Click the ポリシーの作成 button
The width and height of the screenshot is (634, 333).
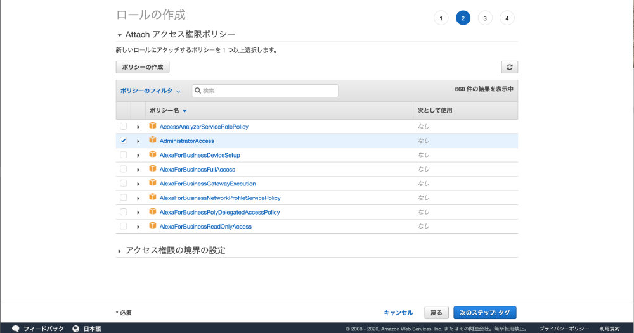tap(142, 67)
